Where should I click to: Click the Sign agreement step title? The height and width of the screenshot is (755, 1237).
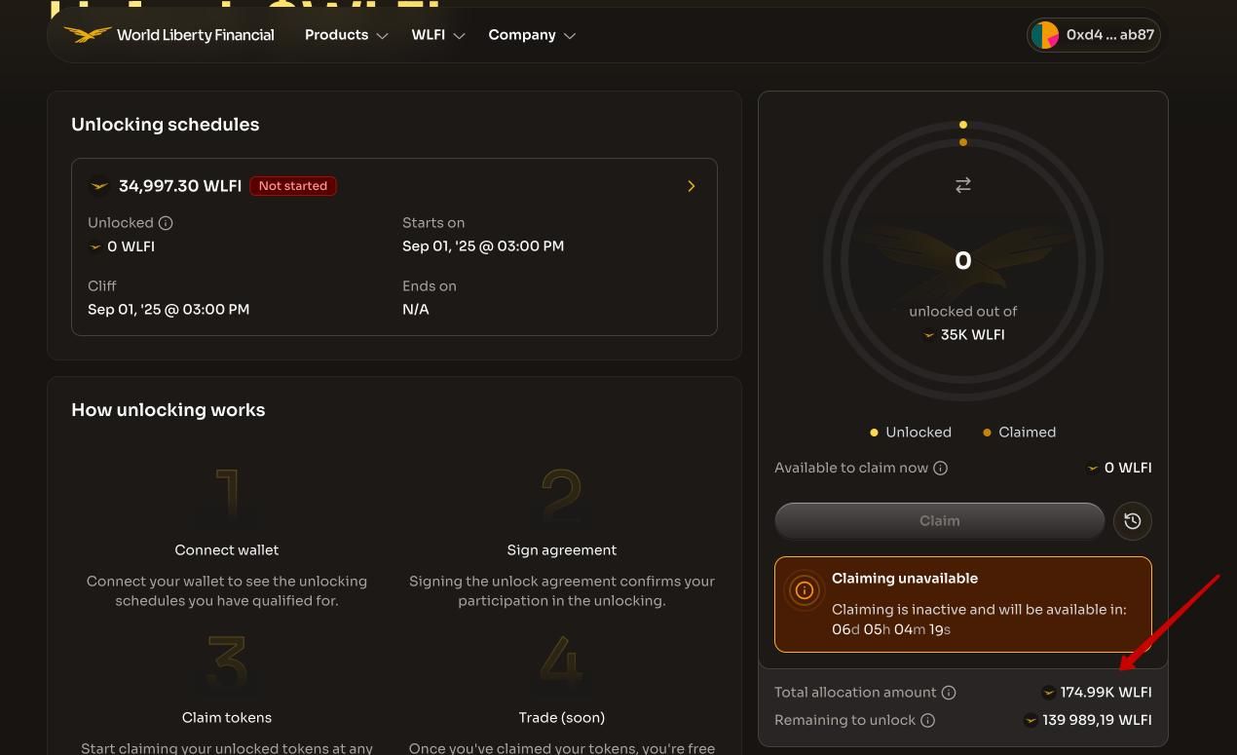(x=562, y=550)
